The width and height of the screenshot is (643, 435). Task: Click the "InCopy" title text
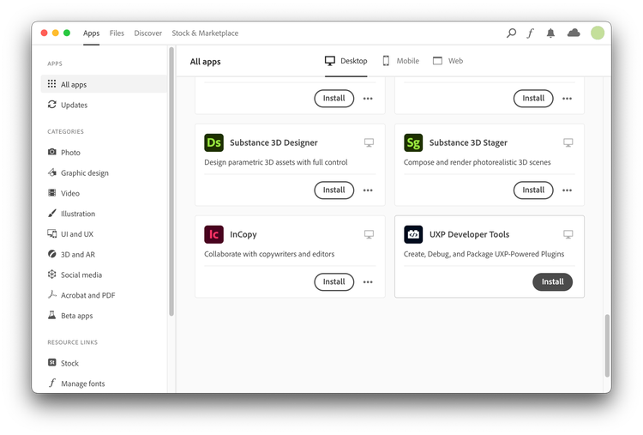pyautogui.click(x=243, y=235)
